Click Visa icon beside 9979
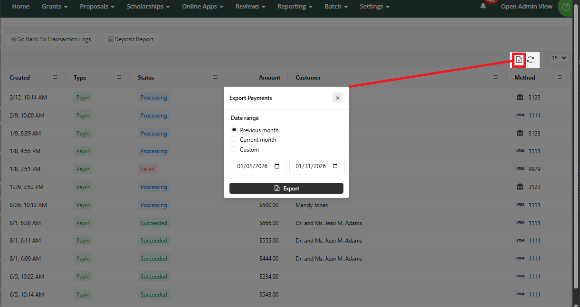This screenshot has width=580, height=307. tap(520, 169)
